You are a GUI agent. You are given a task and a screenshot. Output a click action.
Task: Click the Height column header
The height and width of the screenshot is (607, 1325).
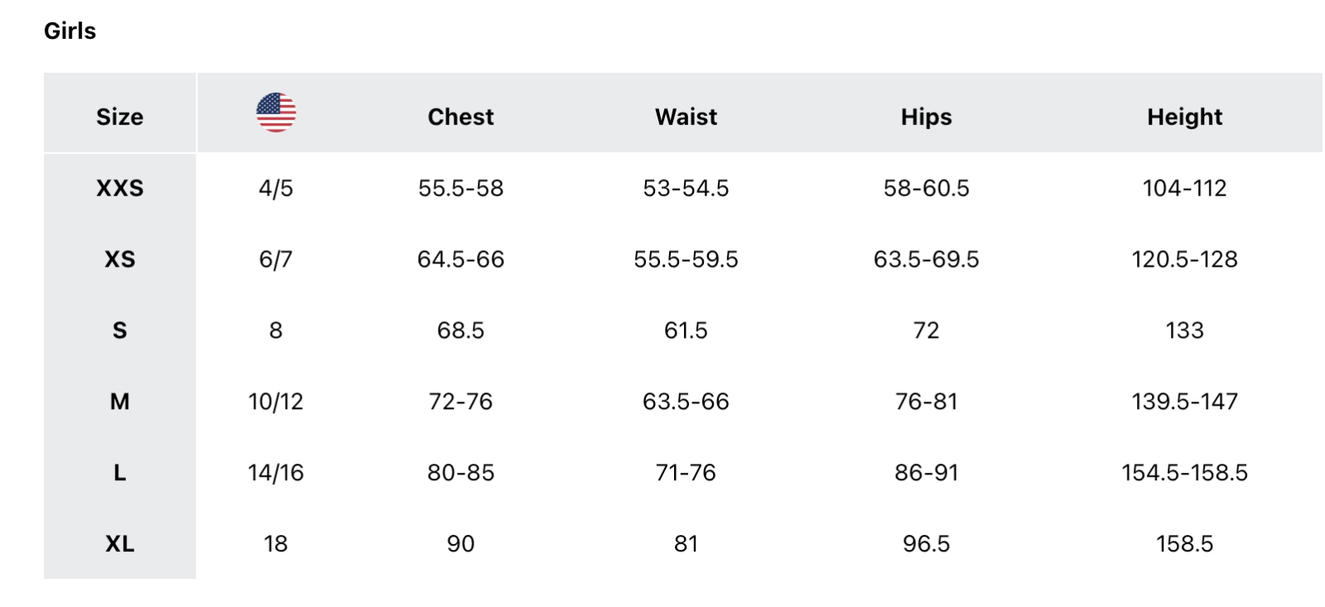tap(1184, 117)
